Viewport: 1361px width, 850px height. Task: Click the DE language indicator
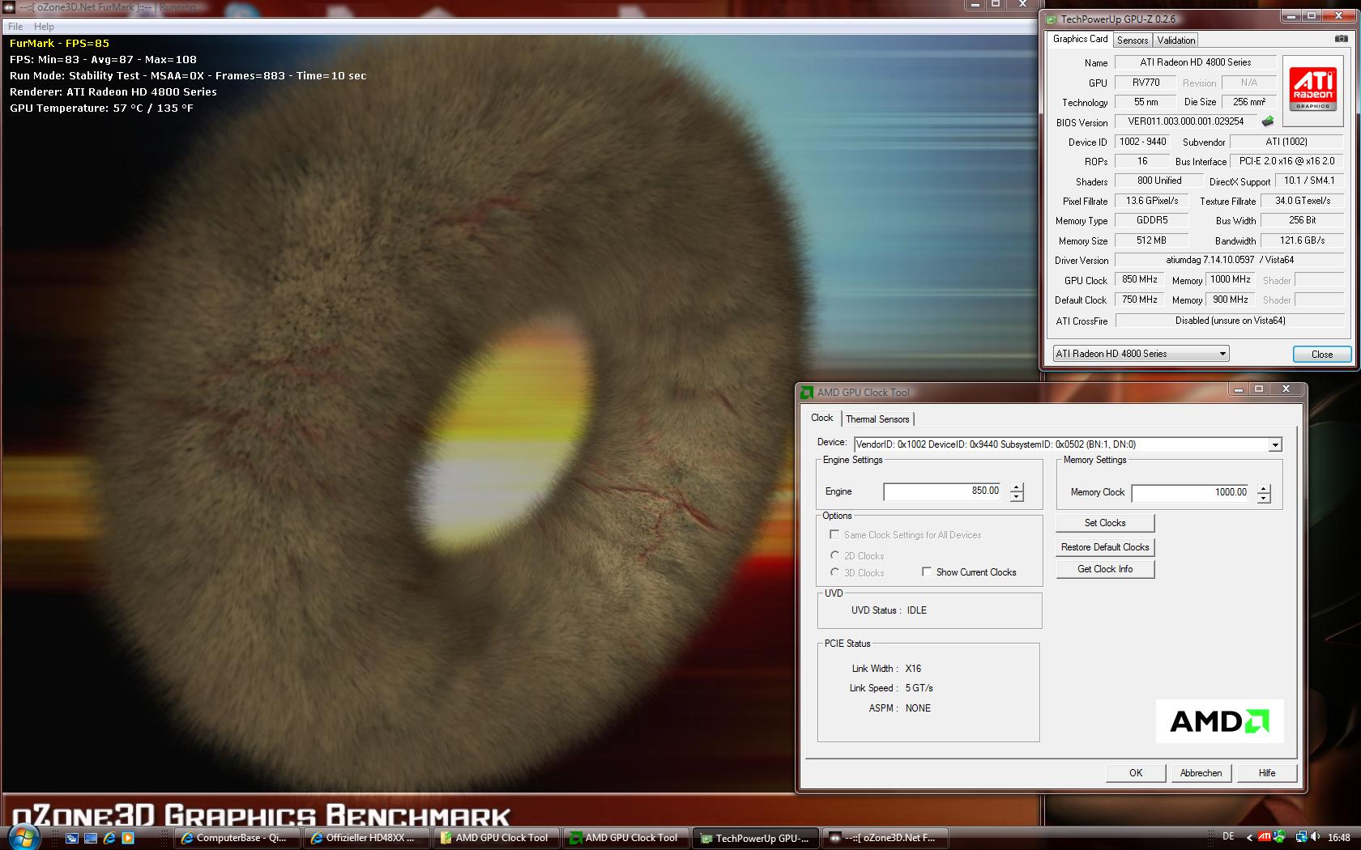[x=1228, y=837]
